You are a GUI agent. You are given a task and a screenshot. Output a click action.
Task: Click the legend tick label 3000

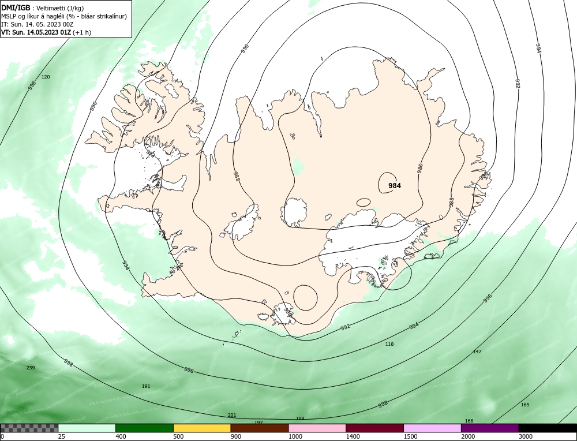(526, 436)
